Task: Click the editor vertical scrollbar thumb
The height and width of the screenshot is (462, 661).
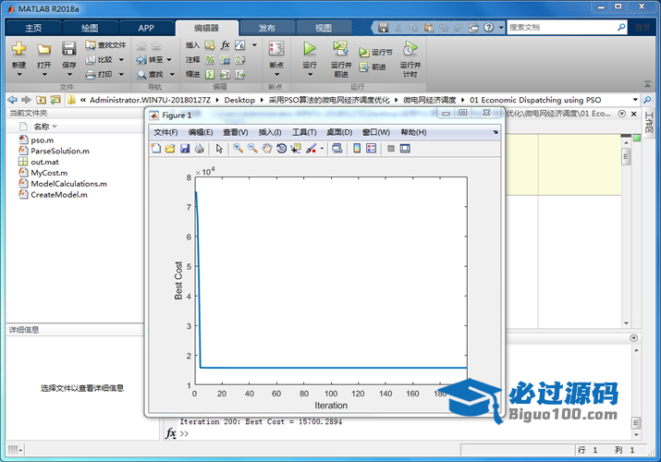Action: pos(626,157)
